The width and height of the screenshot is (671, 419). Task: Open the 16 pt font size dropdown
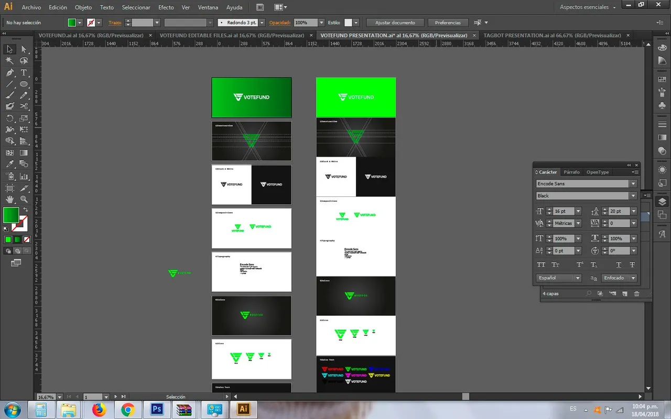578,211
